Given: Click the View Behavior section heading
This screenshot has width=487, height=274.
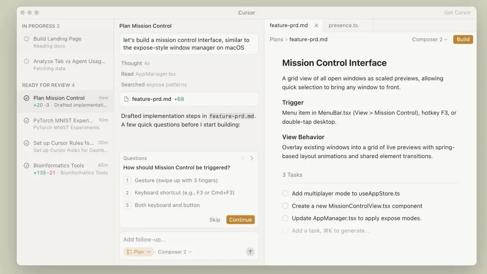Looking at the screenshot, I should (x=303, y=137).
